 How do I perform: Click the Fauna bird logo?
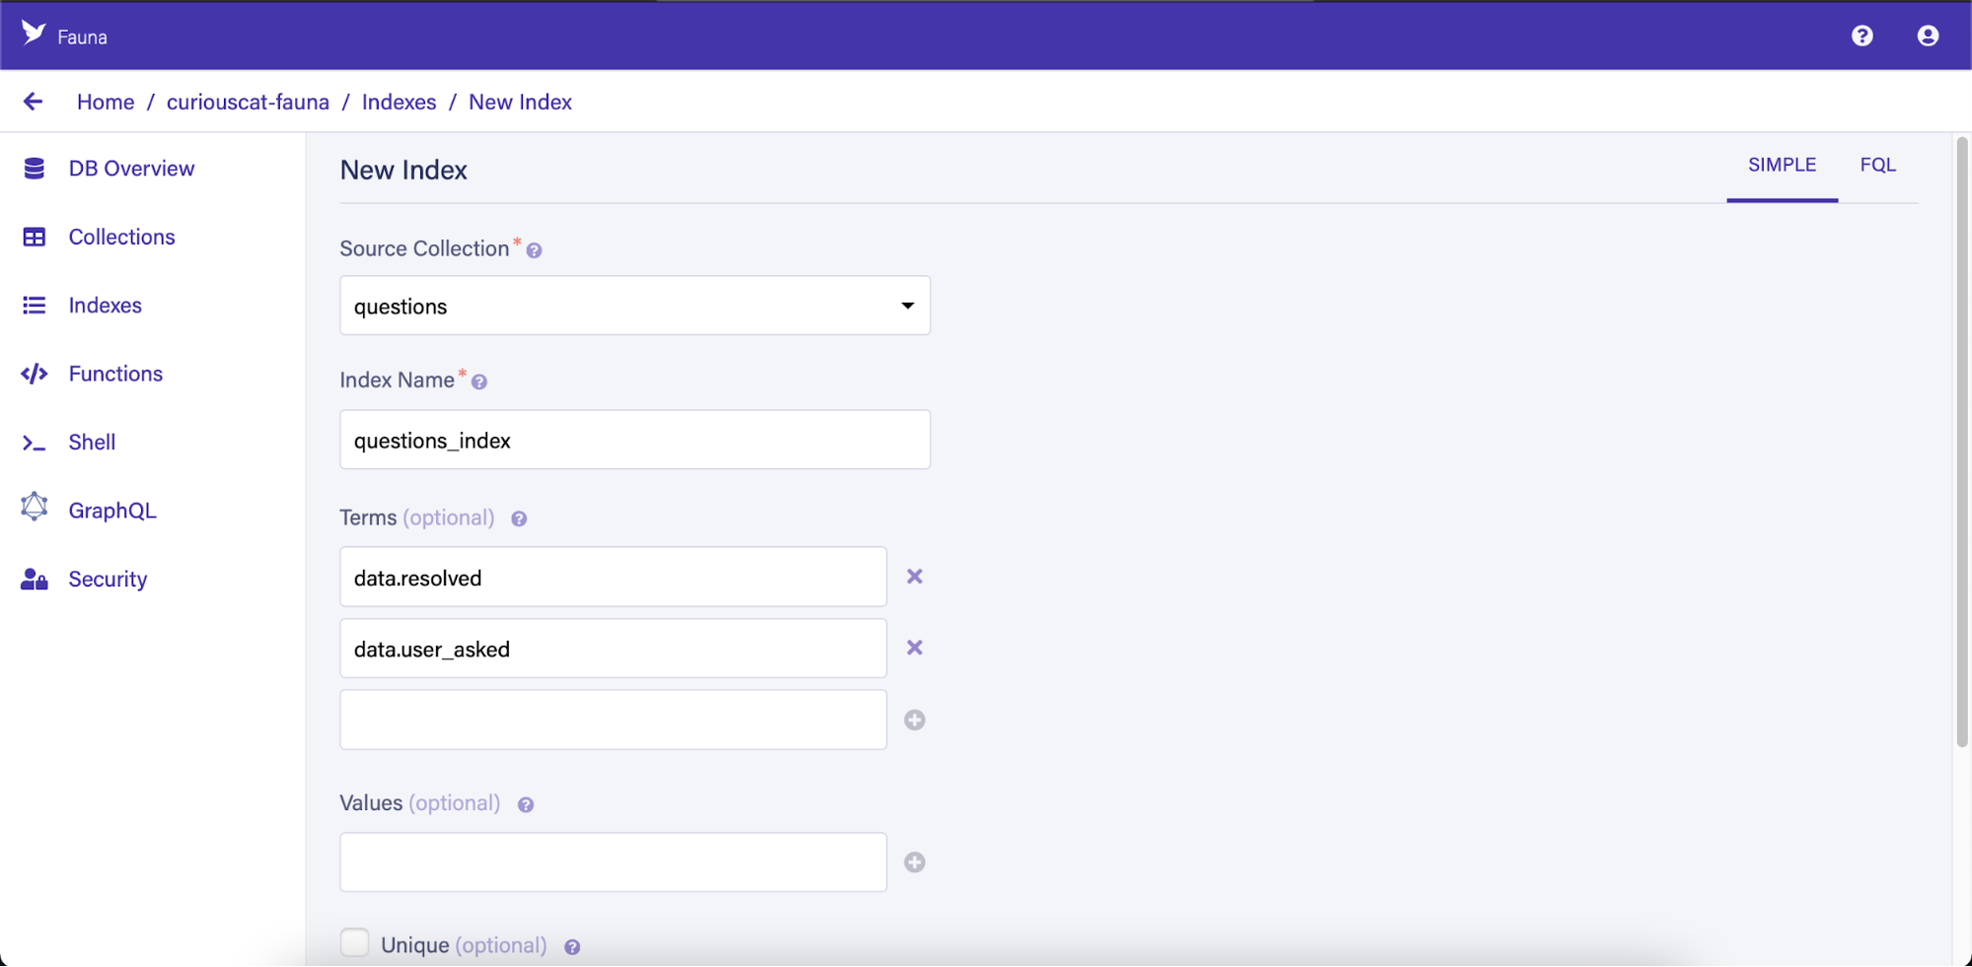pyautogui.click(x=34, y=34)
